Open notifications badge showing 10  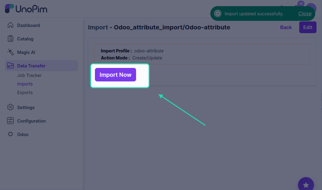(301, 4)
